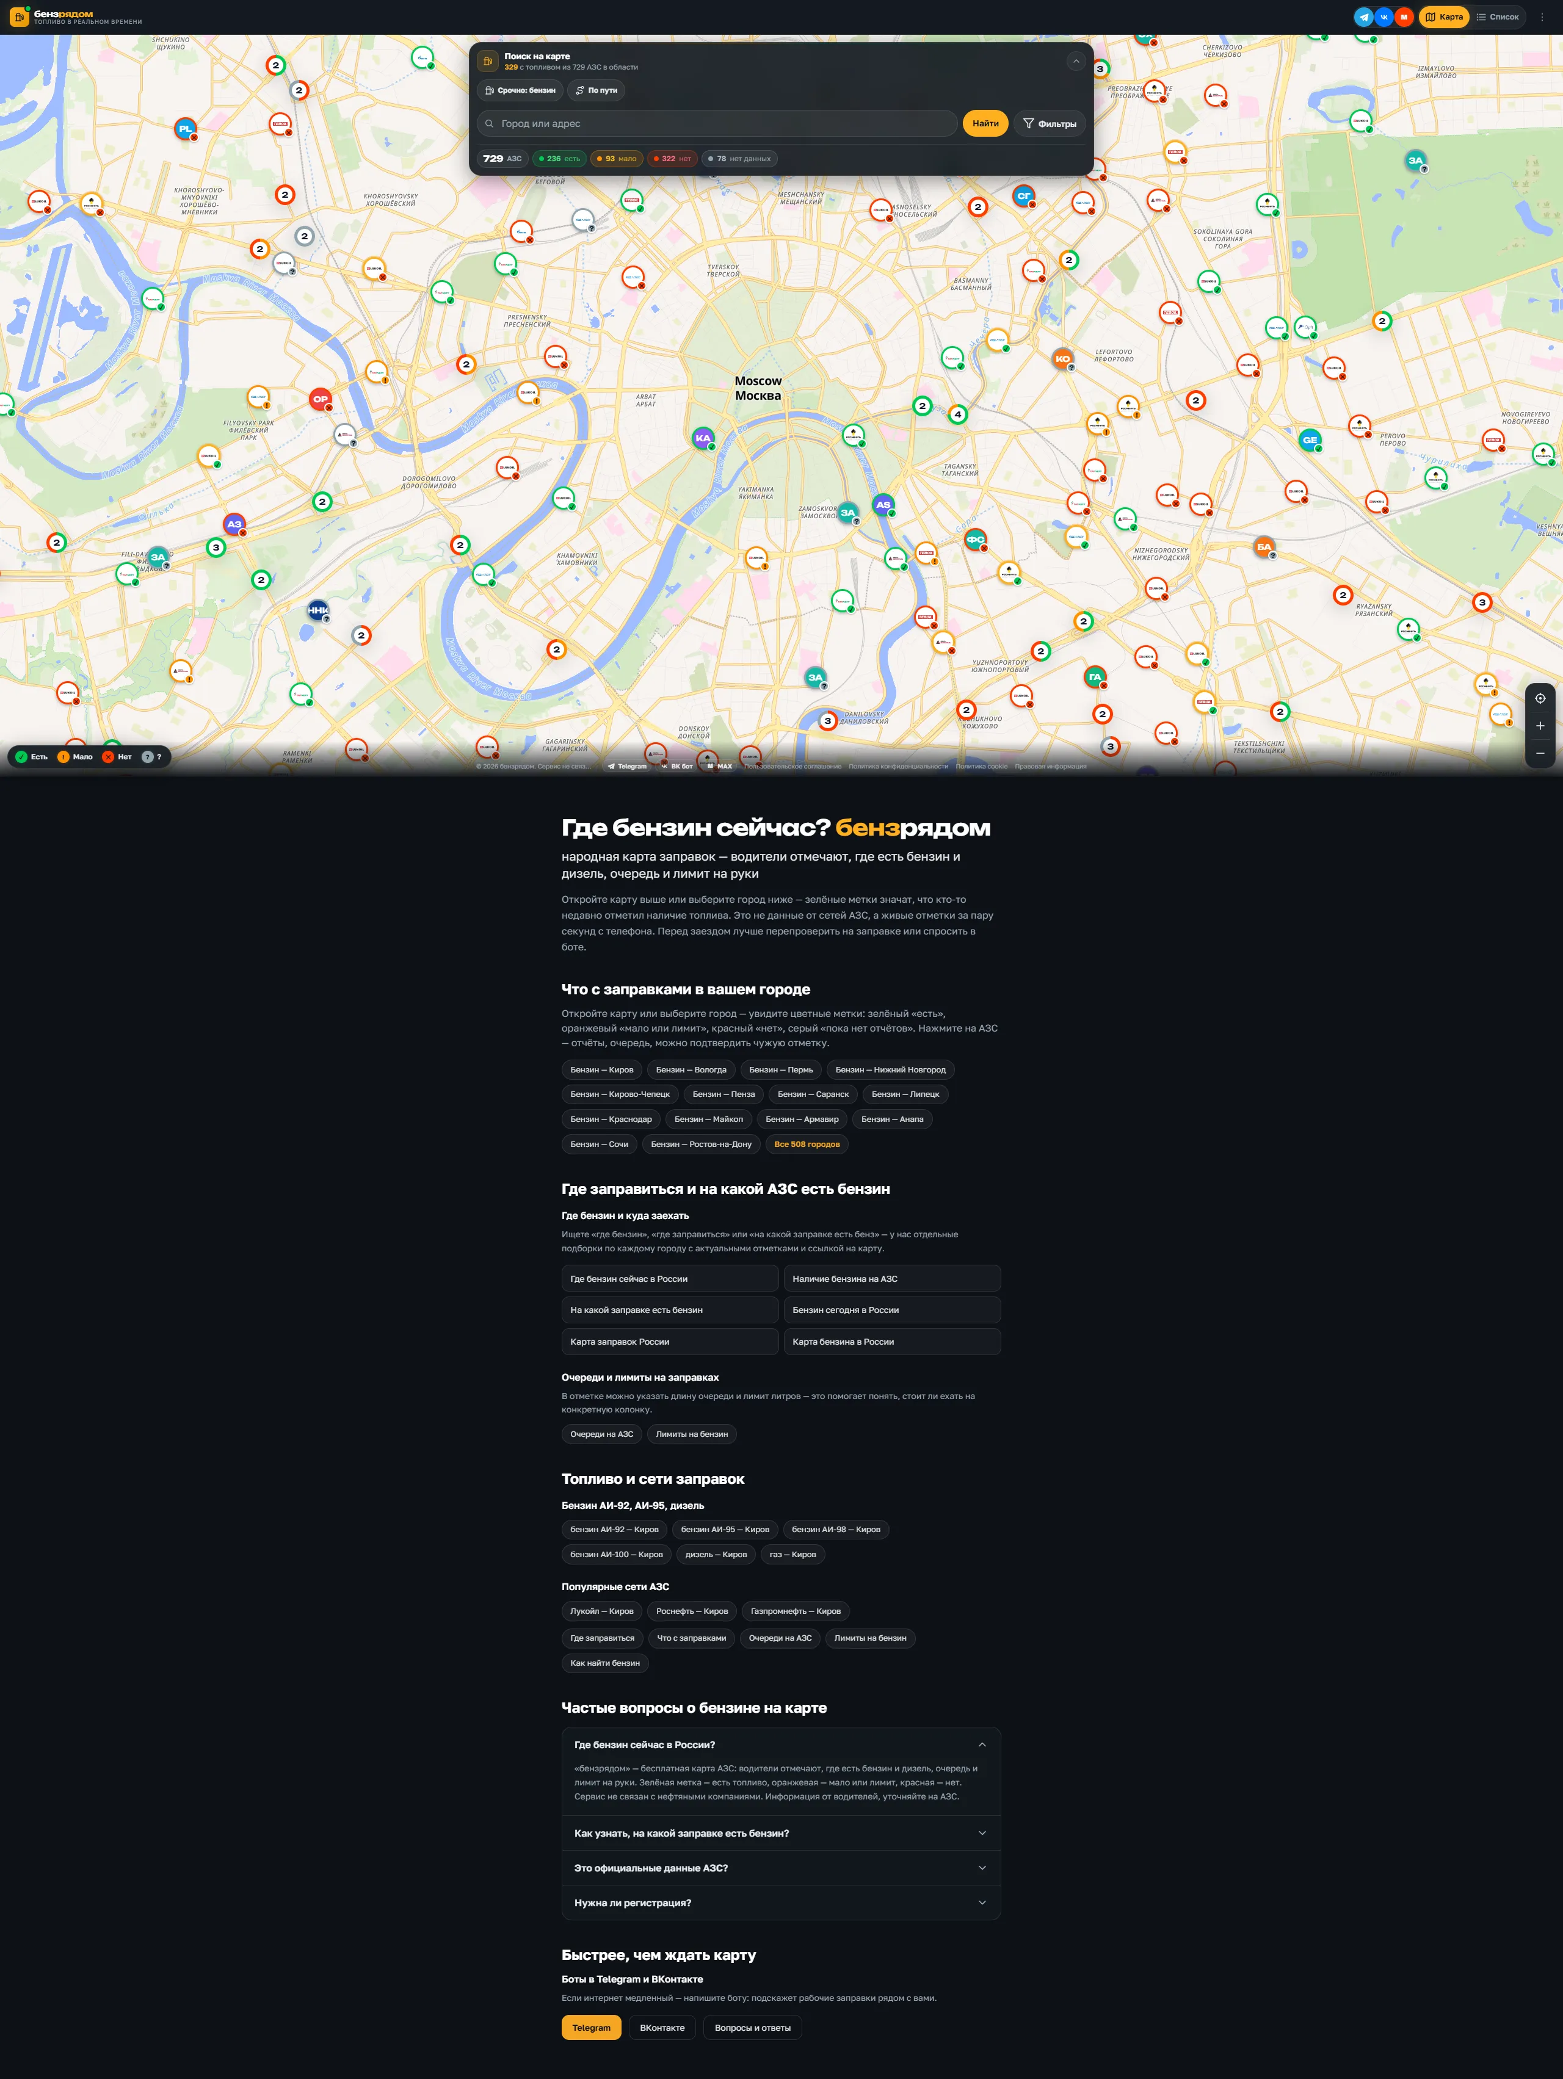The width and height of the screenshot is (1563, 2079).
Task: Select the purple AS station marker
Action: pos(883,505)
